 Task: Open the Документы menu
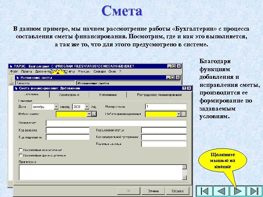tap(43, 72)
